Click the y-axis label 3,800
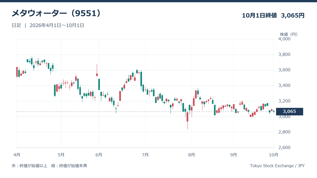Screen dimensions: 317x178 (x=285, y=55)
